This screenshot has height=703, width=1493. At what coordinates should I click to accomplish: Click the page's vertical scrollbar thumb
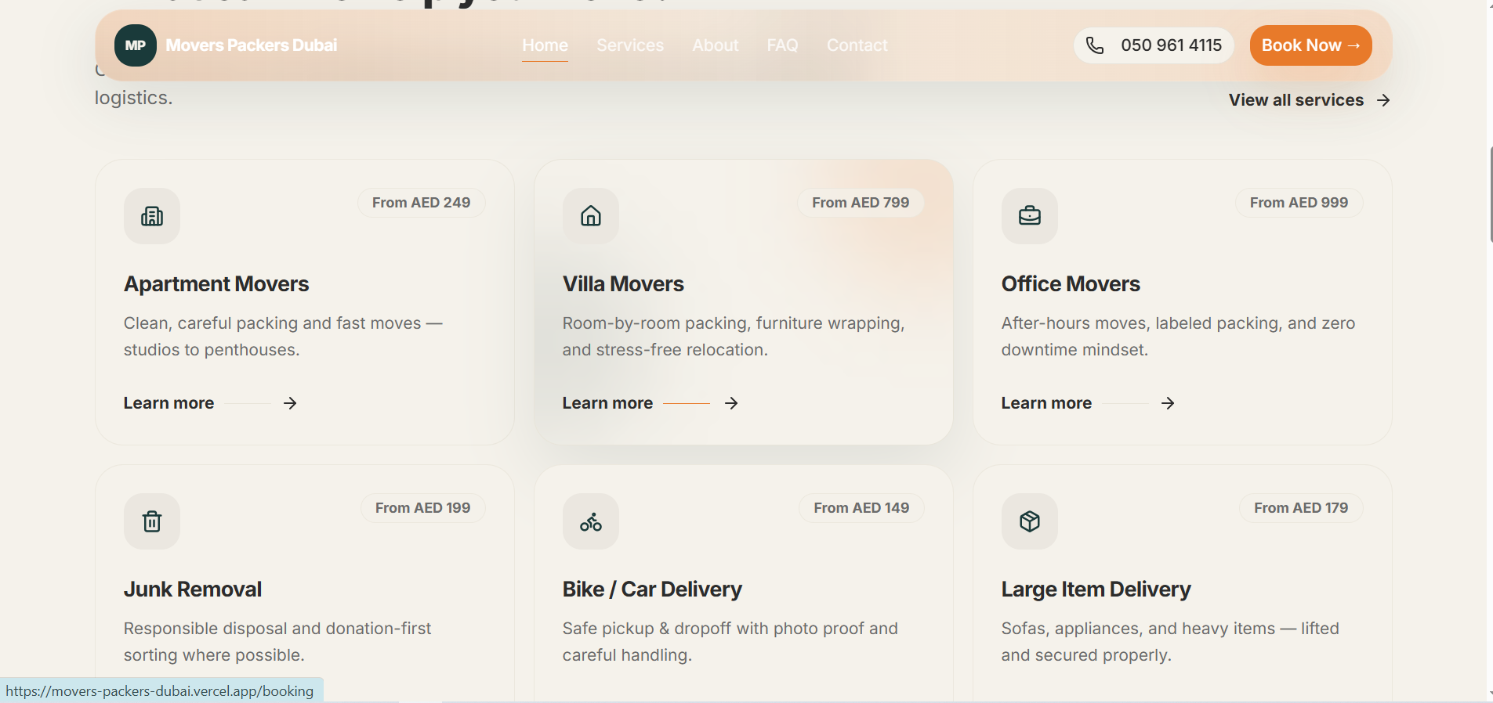tap(1490, 193)
